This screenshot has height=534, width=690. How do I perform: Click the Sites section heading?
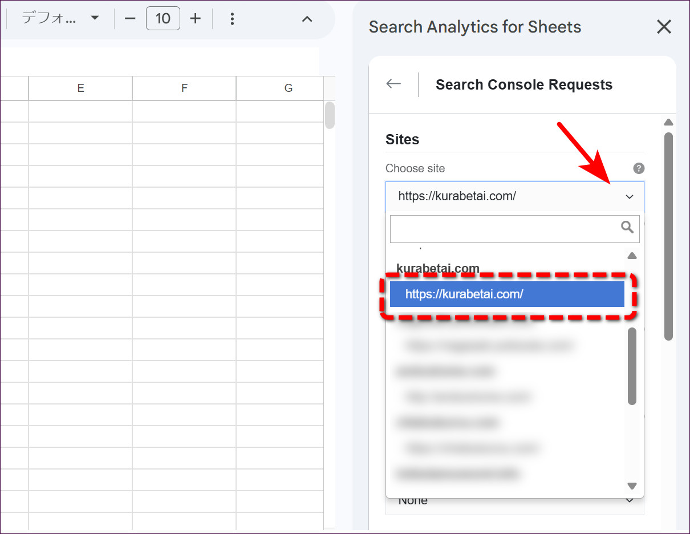pos(403,139)
